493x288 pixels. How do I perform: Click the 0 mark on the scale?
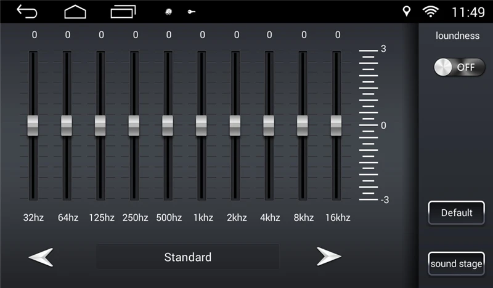(x=383, y=126)
